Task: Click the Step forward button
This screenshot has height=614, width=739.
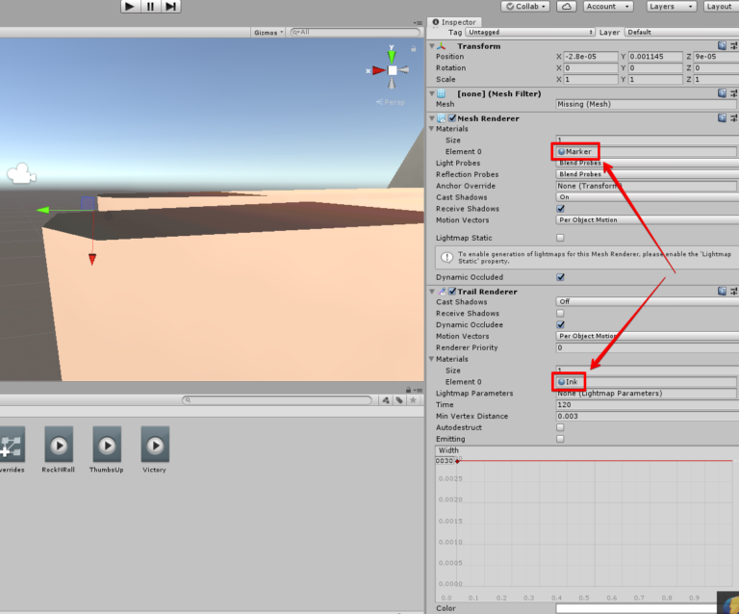Action: tap(170, 7)
